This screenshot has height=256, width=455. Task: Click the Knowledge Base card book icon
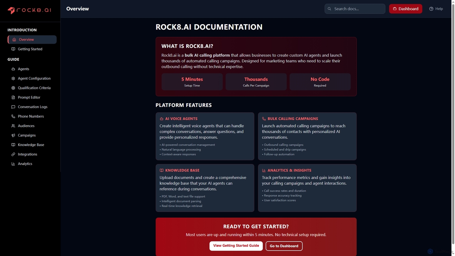(162, 170)
